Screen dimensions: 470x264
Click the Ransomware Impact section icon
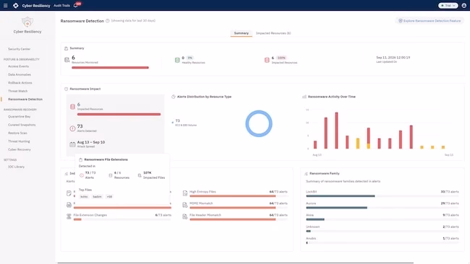pyautogui.click(x=67, y=89)
